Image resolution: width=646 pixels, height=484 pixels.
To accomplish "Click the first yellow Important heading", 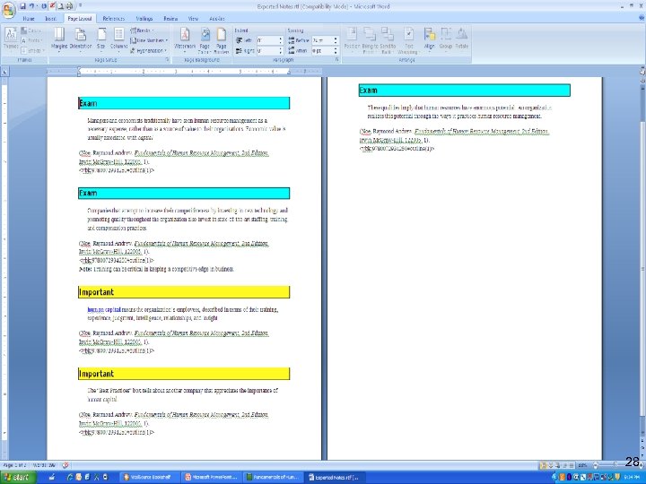I will [x=184, y=292].
